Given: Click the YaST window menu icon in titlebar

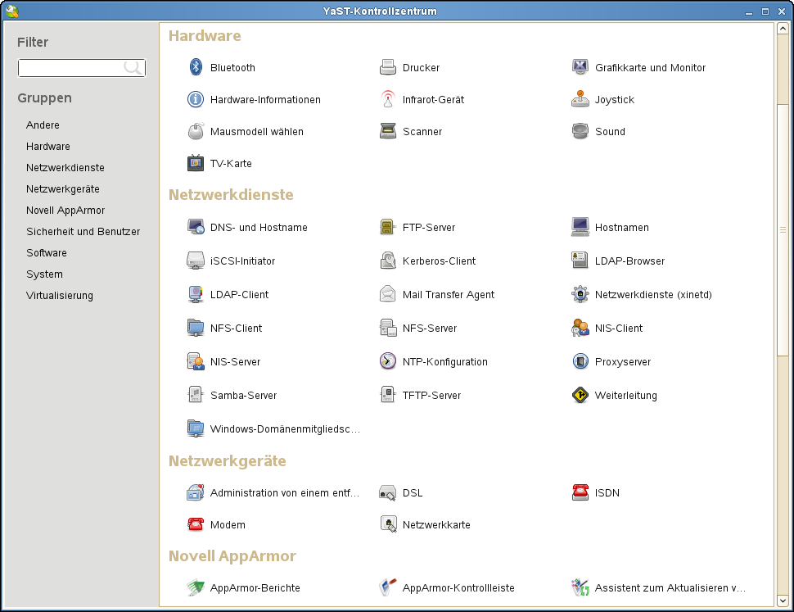Looking at the screenshot, I should click(11, 11).
